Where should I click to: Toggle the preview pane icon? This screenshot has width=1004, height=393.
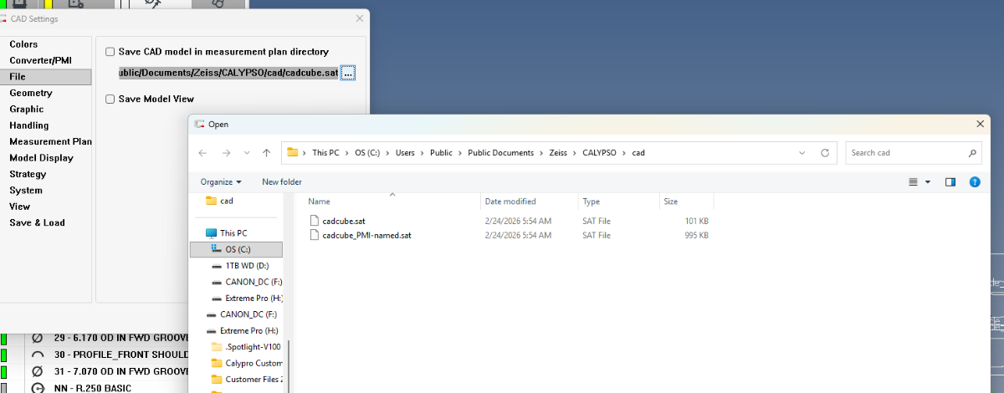coord(950,181)
